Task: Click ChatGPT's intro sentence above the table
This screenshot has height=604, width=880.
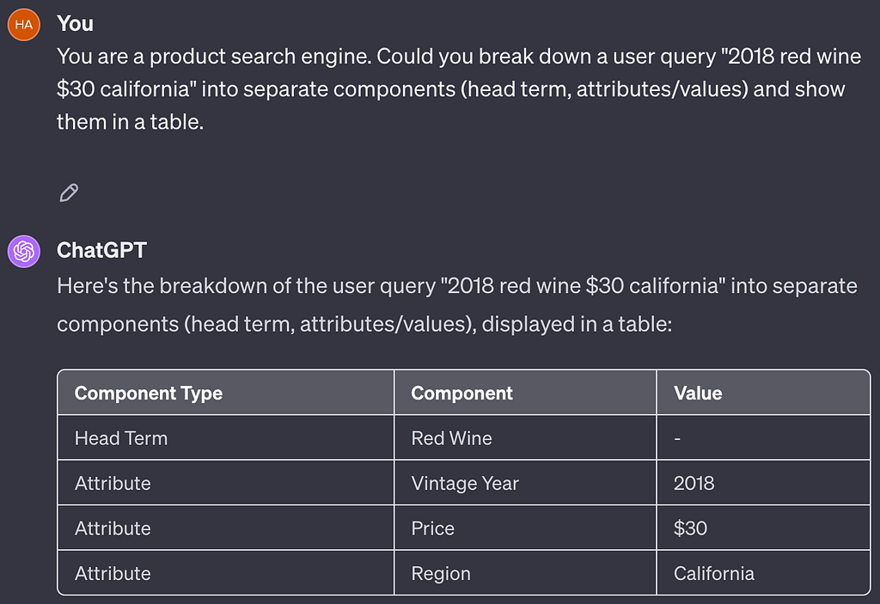Action: (x=457, y=305)
